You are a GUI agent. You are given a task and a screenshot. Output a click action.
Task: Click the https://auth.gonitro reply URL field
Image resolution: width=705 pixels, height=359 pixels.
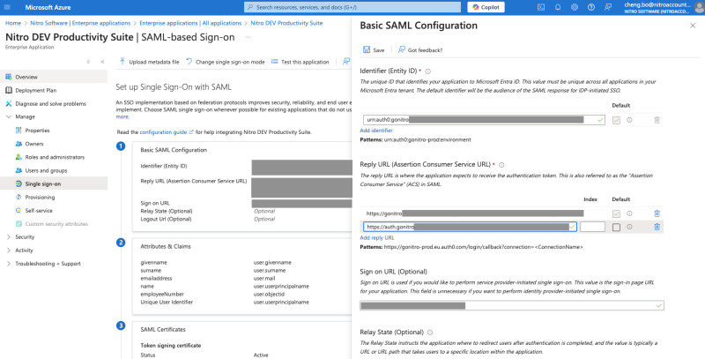coord(470,227)
